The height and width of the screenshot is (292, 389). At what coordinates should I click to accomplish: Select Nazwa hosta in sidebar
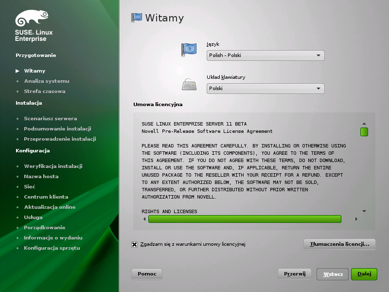[x=41, y=177]
